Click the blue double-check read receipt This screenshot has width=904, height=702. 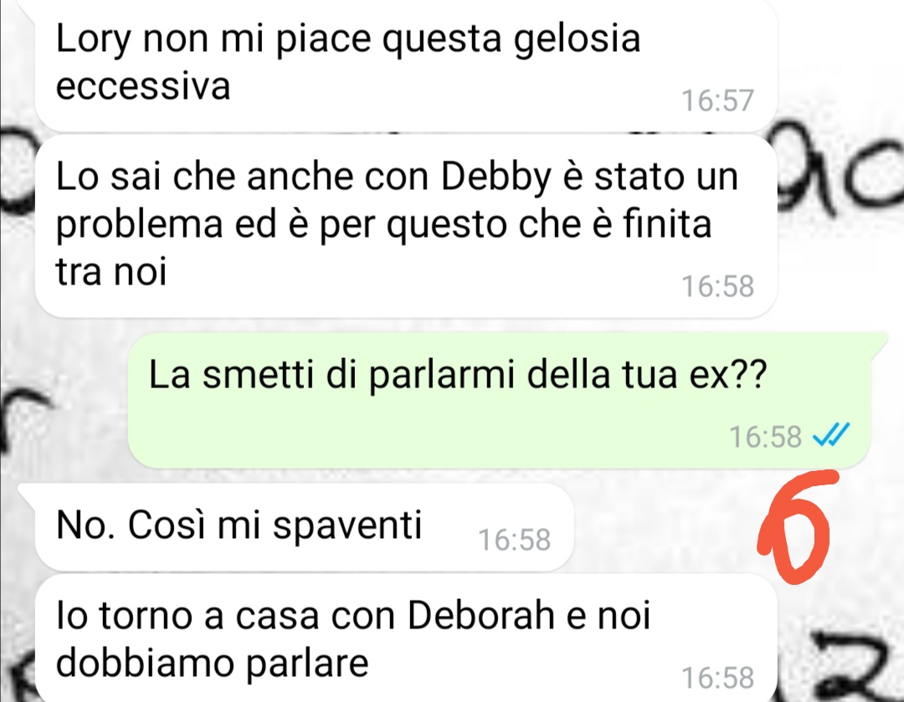(831, 435)
